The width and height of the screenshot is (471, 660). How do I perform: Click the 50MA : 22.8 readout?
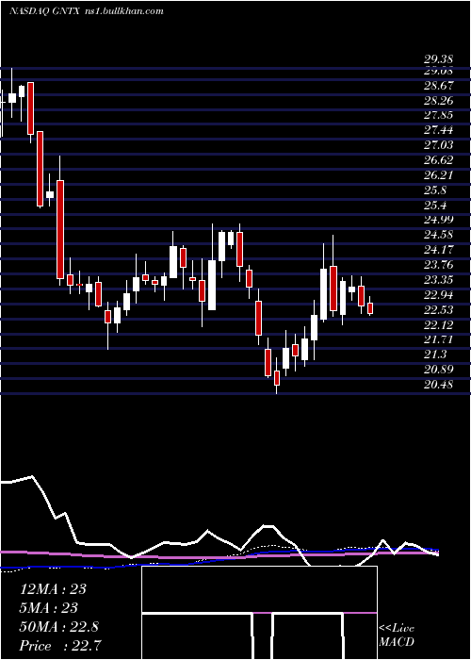[x=58, y=627]
